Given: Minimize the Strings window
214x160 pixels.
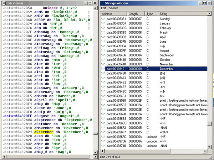Looking at the screenshot, I should (200, 3).
